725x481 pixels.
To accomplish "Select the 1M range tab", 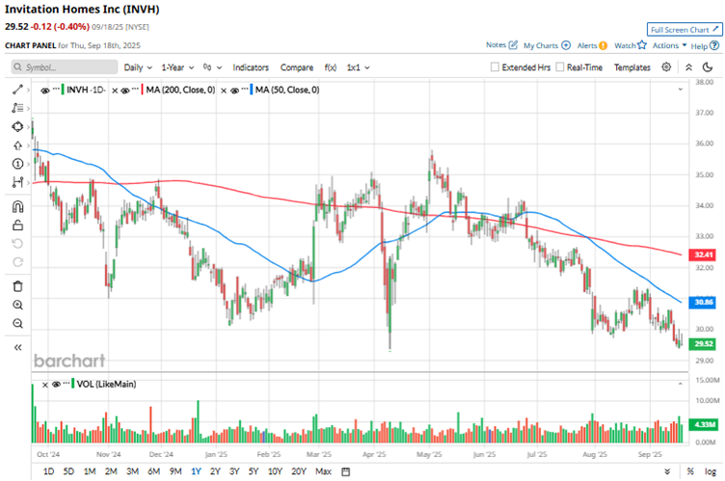I will click(90, 471).
